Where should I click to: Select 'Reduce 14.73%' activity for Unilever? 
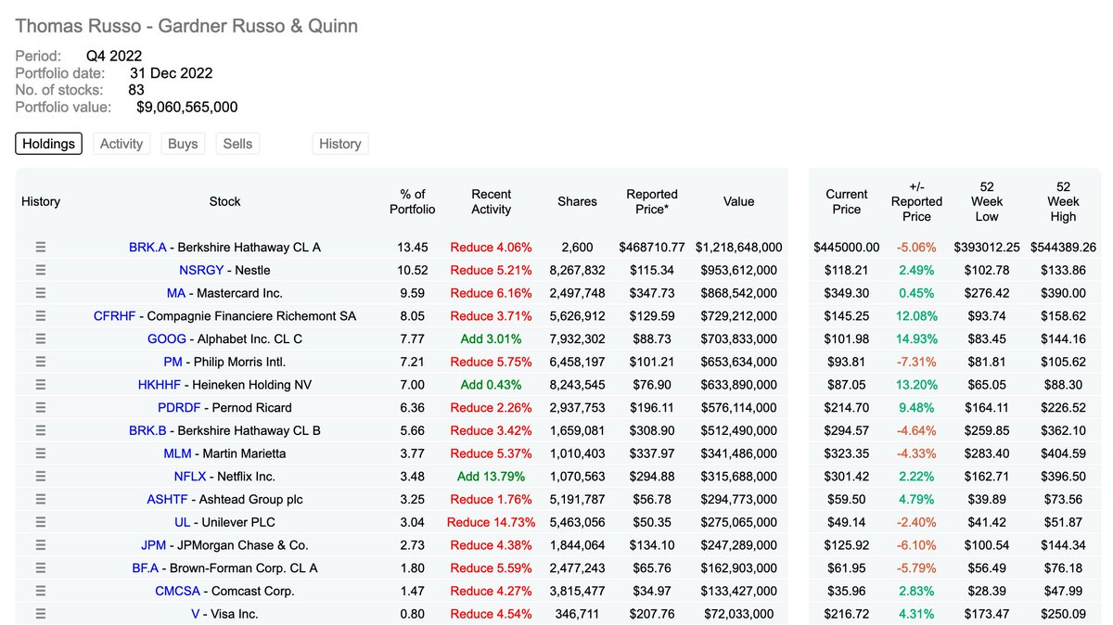[491, 522]
